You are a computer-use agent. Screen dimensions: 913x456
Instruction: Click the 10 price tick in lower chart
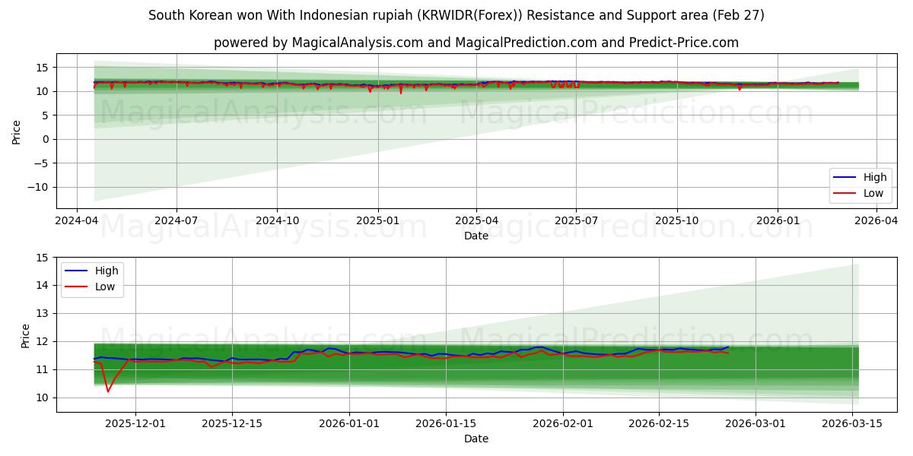tap(44, 397)
